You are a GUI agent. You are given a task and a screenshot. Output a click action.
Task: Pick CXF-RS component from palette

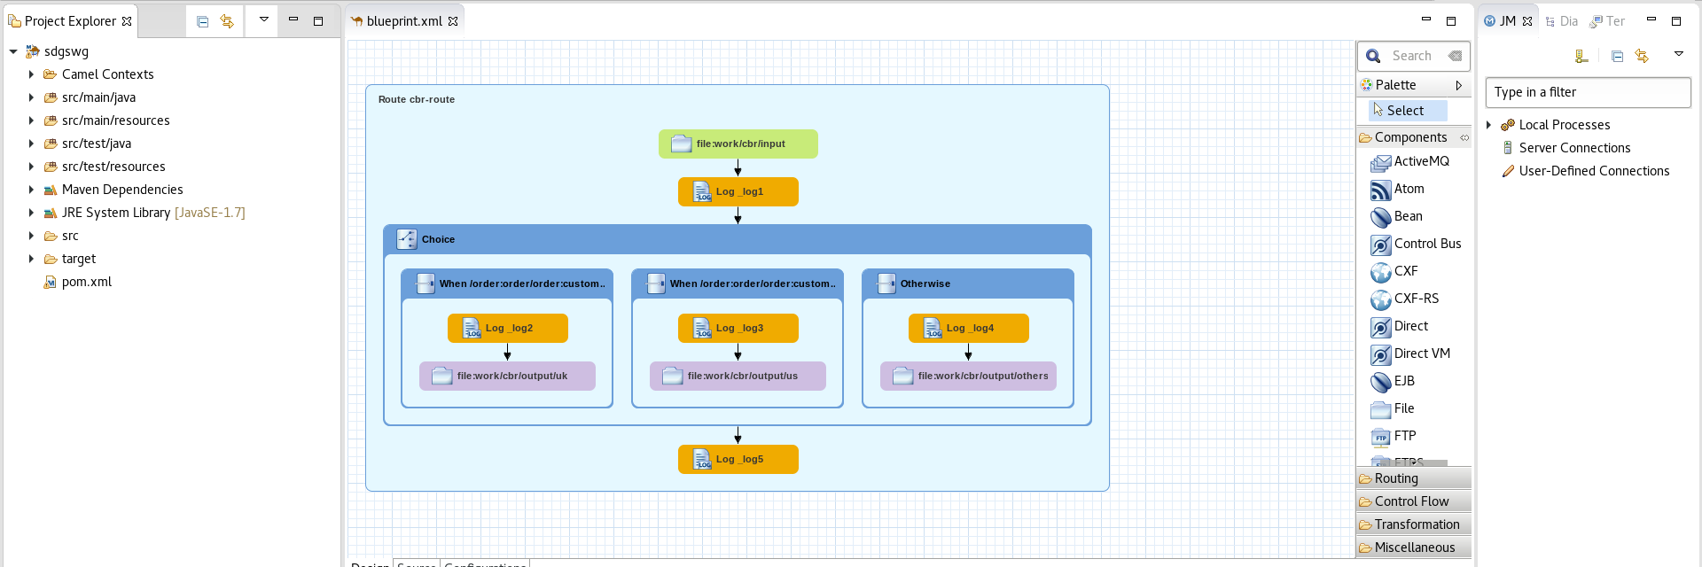[1405, 299]
